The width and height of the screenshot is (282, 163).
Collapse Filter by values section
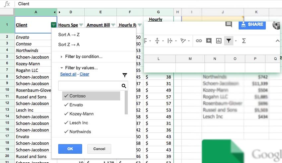81,68
